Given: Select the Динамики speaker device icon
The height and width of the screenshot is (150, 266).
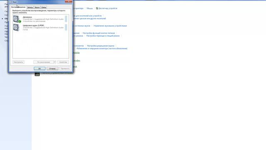Looking at the screenshot, I should 17,19.
